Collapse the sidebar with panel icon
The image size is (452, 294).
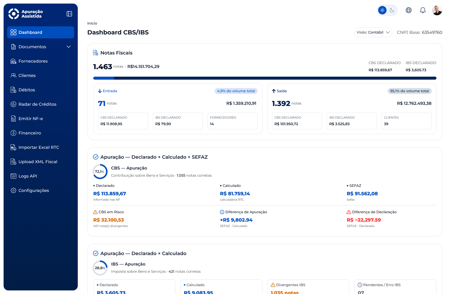69,14
